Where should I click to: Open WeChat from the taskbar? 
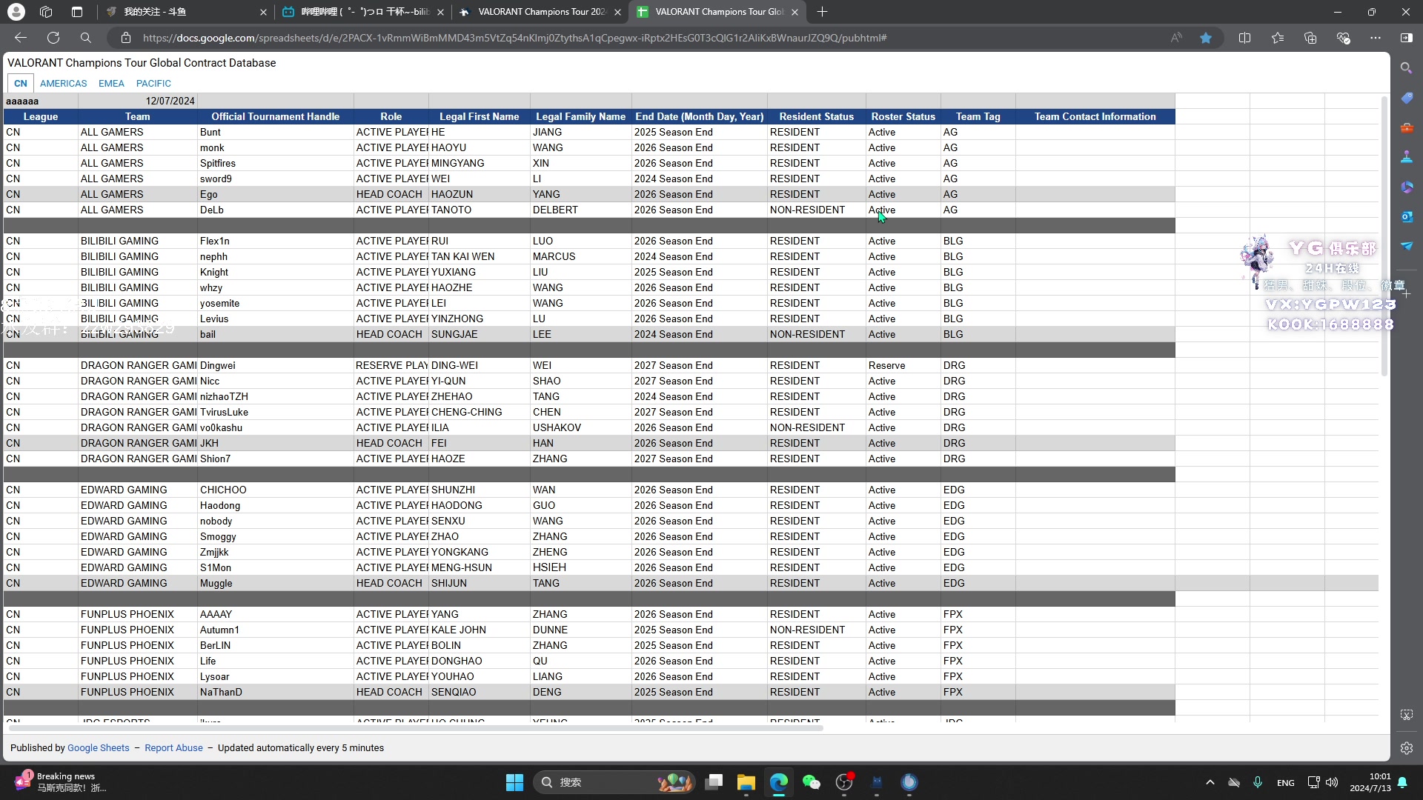point(812,782)
